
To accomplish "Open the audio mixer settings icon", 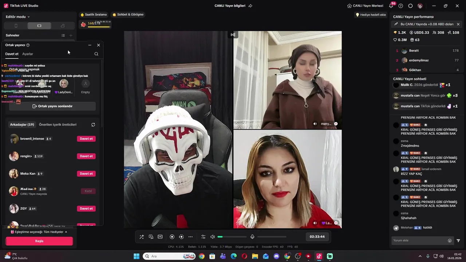I will tap(203, 237).
